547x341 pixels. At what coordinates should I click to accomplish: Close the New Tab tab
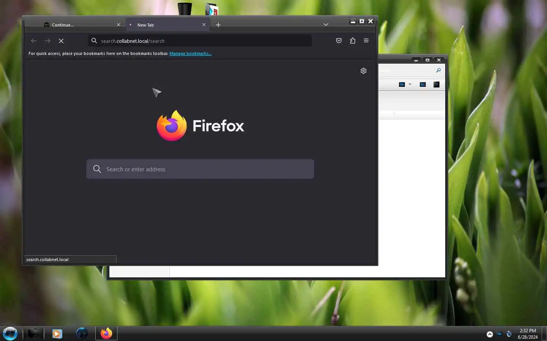(204, 25)
